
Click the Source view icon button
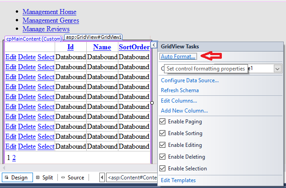[72, 178]
